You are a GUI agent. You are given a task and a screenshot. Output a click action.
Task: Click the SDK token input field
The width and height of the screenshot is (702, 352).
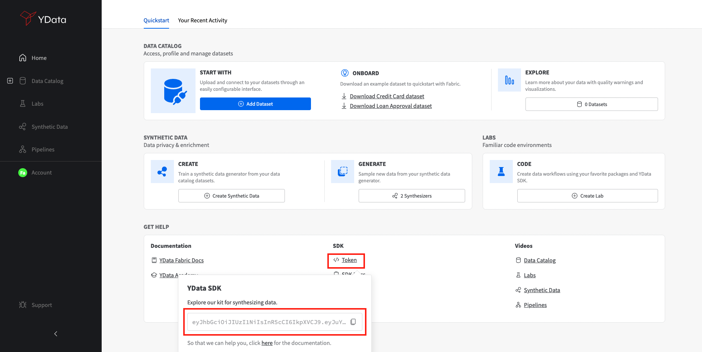tap(275, 322)
